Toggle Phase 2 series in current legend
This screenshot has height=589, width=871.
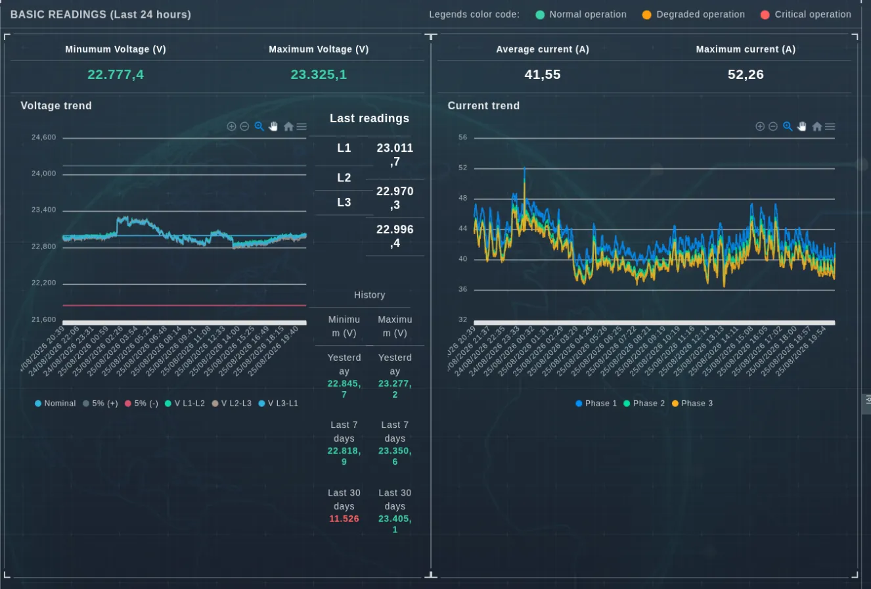coord(644,403)
